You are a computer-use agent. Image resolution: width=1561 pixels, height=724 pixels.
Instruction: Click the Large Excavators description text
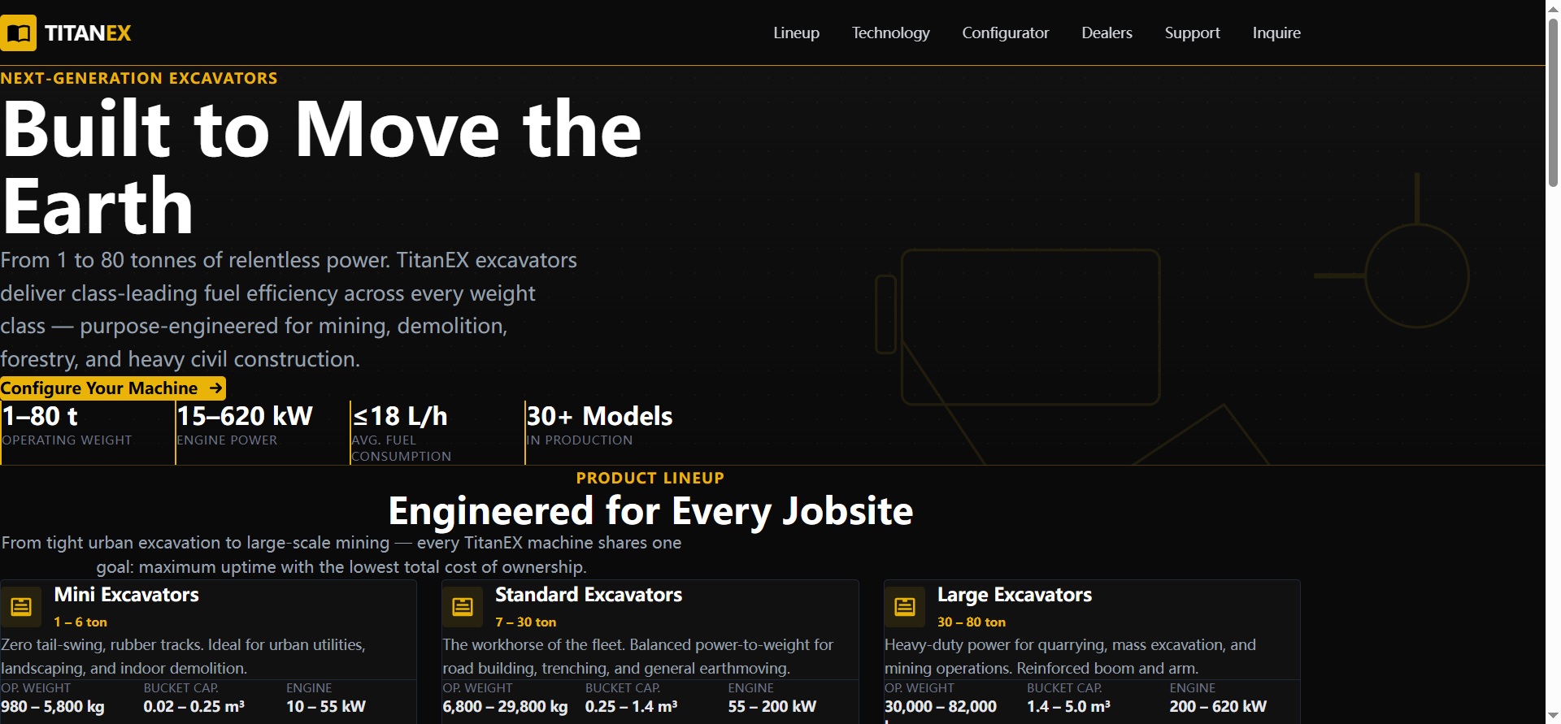[1070, 657]
